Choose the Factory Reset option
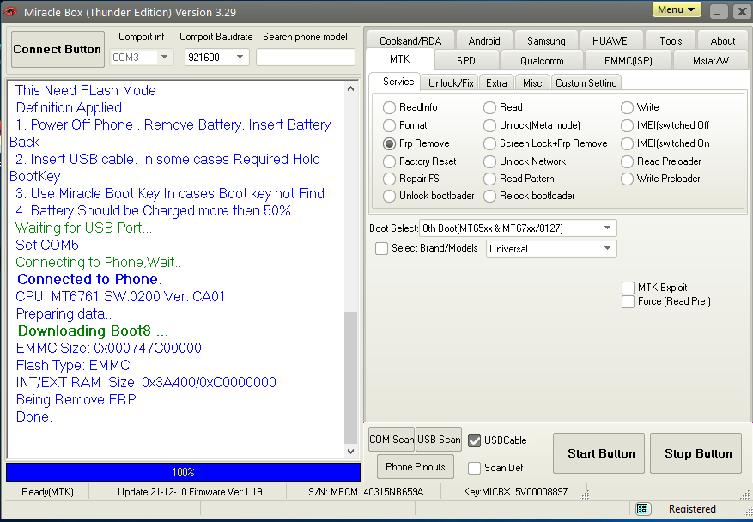 (x=389, y=161)
